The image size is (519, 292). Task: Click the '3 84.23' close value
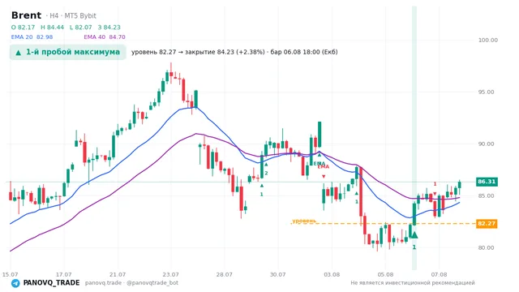[x=109, y=28]
